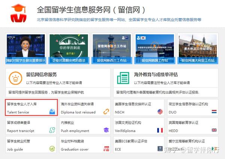Click the orange lightbulb information service icon
The image size is (225, 159).
15,78
